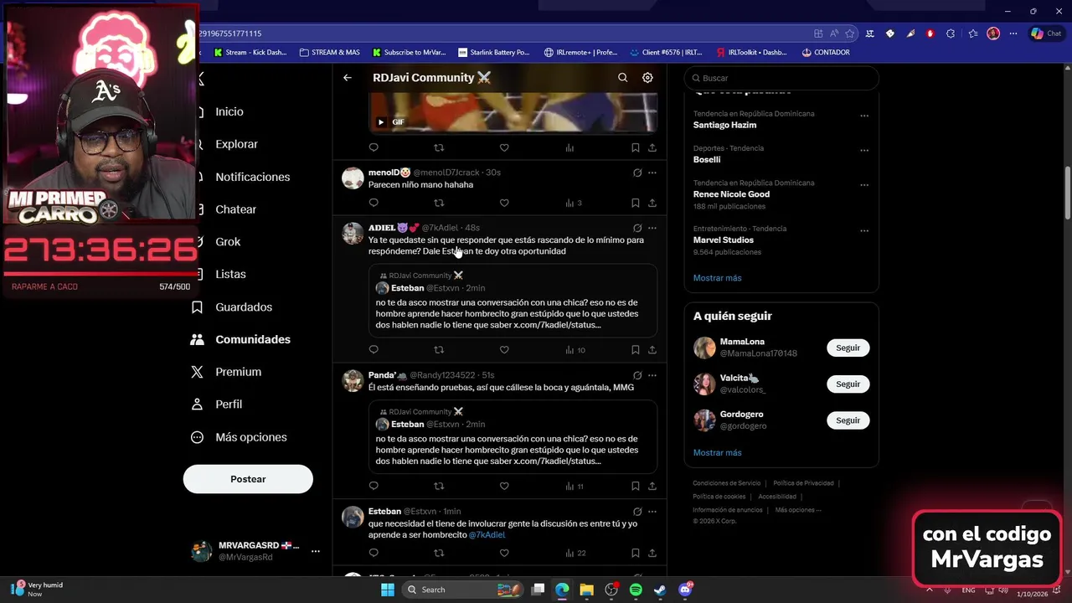
Task: Add this page to Edge favorites star
Action: pos(850,33)
